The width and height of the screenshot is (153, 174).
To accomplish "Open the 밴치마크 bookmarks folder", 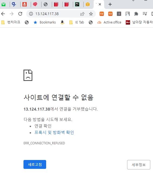I will (11, 22).
